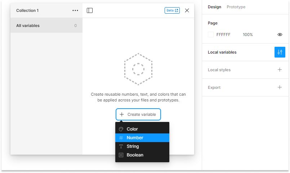This screenshot has height=173, width=290.
Task: Edit the 100% page opacity field
Action: coord(247,35)
